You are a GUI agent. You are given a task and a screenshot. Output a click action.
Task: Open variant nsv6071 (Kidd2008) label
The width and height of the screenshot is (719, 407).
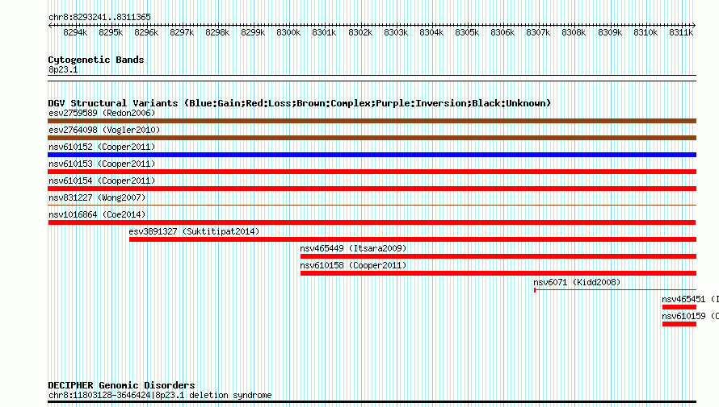coord(577,282)
